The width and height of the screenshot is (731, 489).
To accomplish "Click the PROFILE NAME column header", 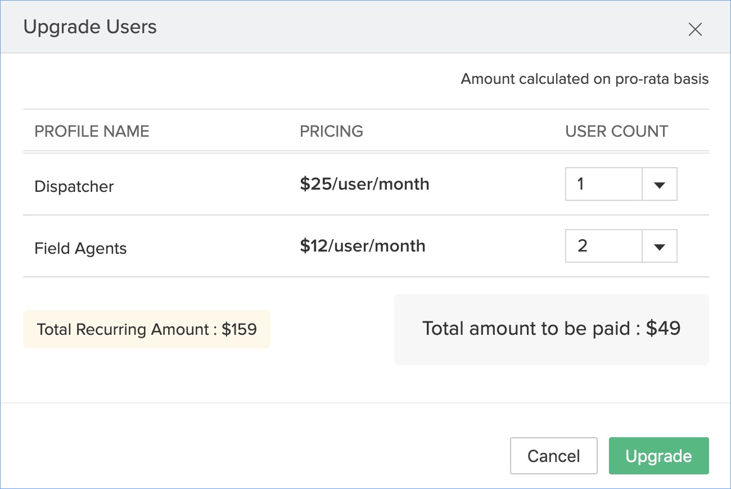I will point(92,131).
